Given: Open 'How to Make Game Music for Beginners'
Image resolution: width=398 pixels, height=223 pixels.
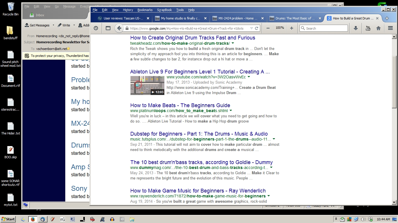Looking at the screenshot, I should [198, 191].
